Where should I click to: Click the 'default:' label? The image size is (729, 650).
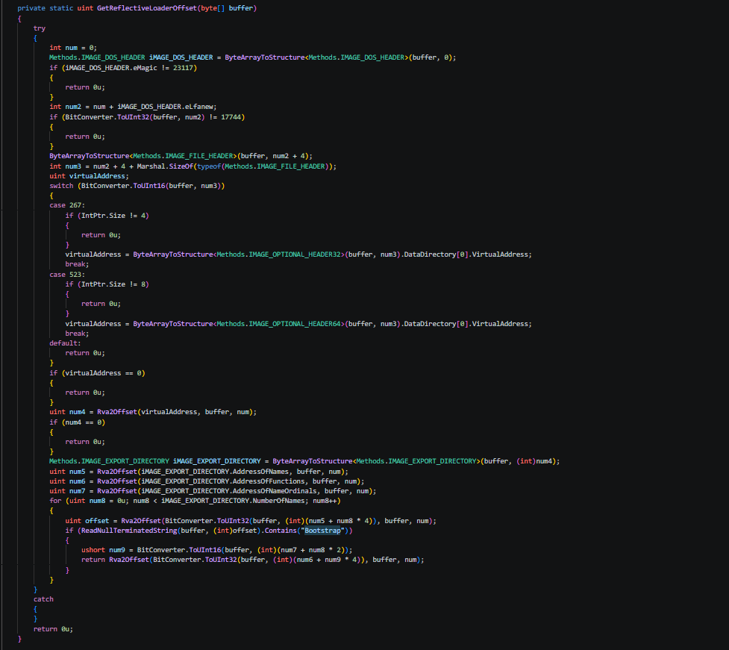pos(65,343)
